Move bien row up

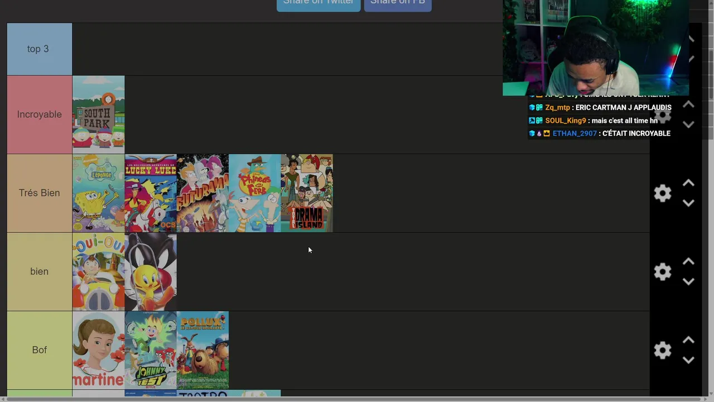coord(688,261)
